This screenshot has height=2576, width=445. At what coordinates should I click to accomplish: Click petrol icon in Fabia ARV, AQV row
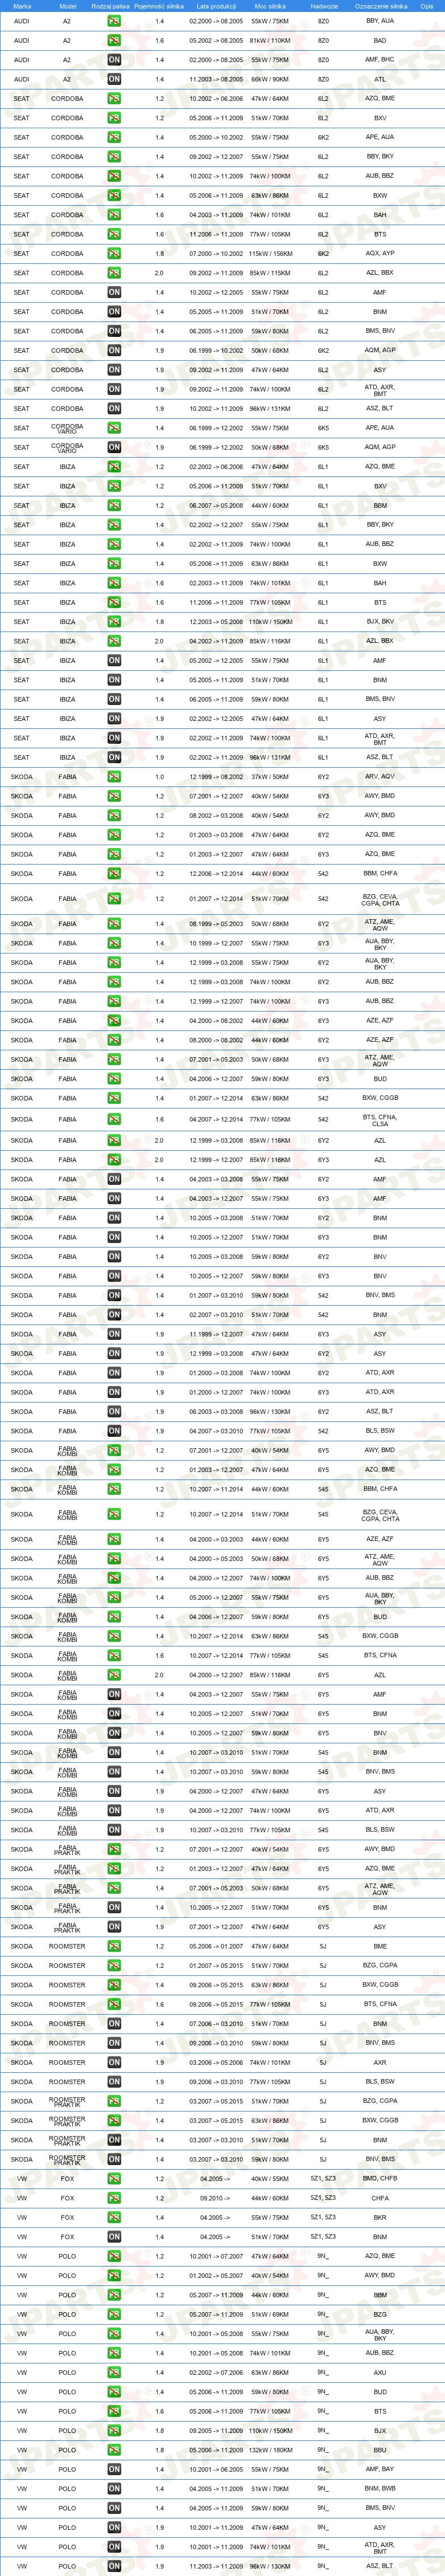114,777
